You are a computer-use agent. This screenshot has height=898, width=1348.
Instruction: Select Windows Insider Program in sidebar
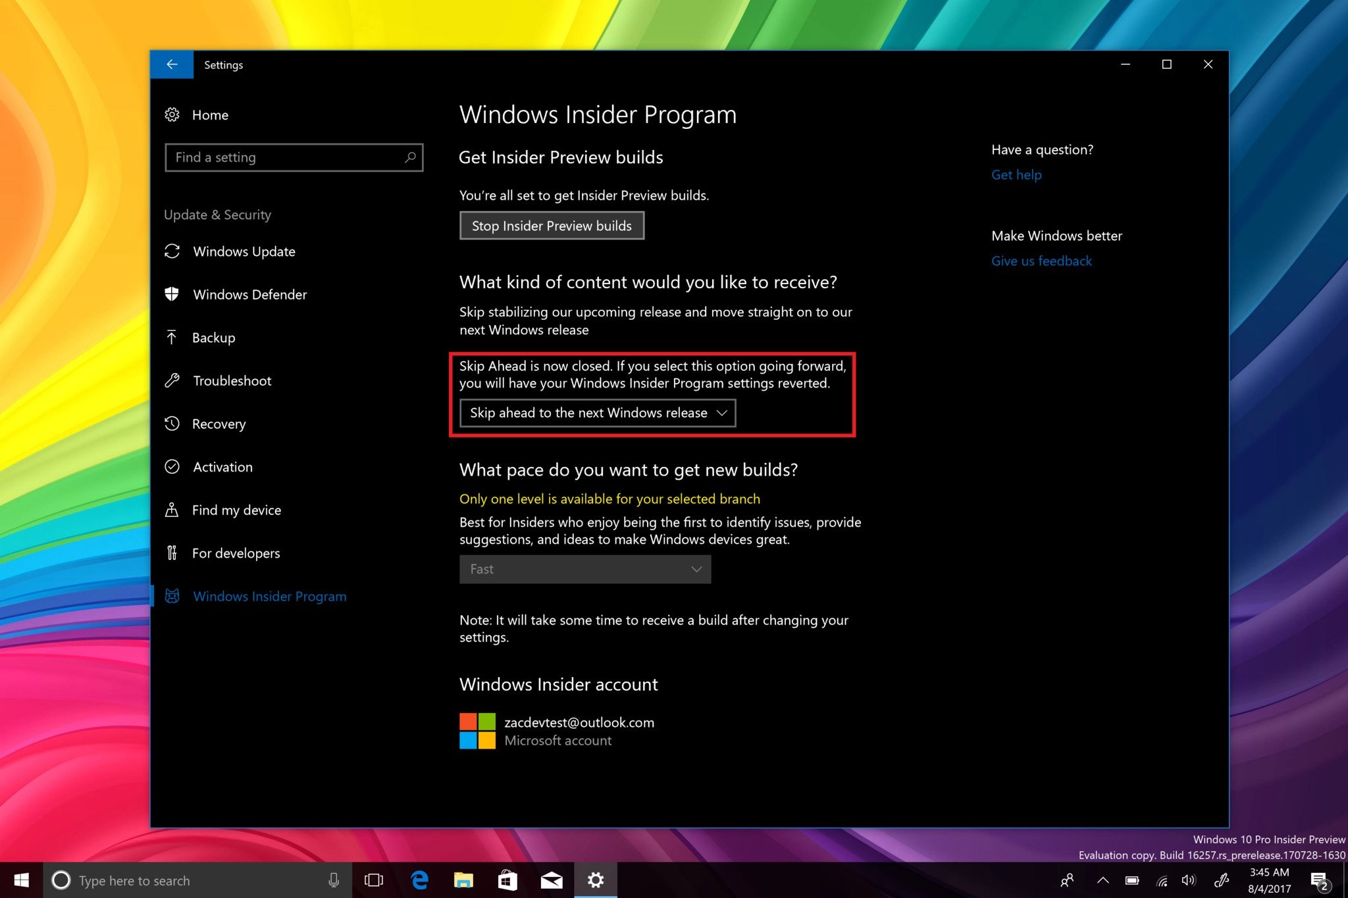point(269,596)
